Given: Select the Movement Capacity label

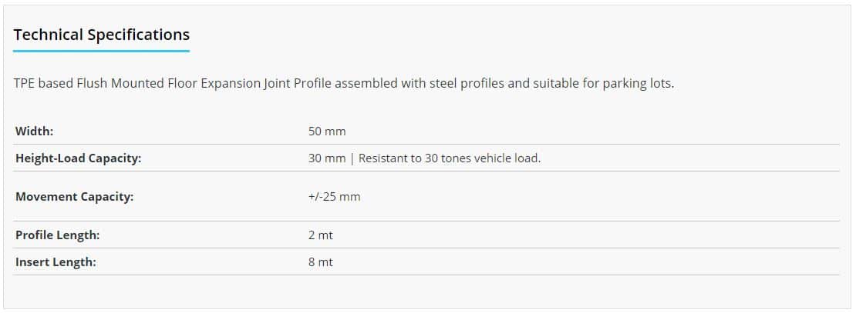Looking at the screenshot, I should pos(74,197).
